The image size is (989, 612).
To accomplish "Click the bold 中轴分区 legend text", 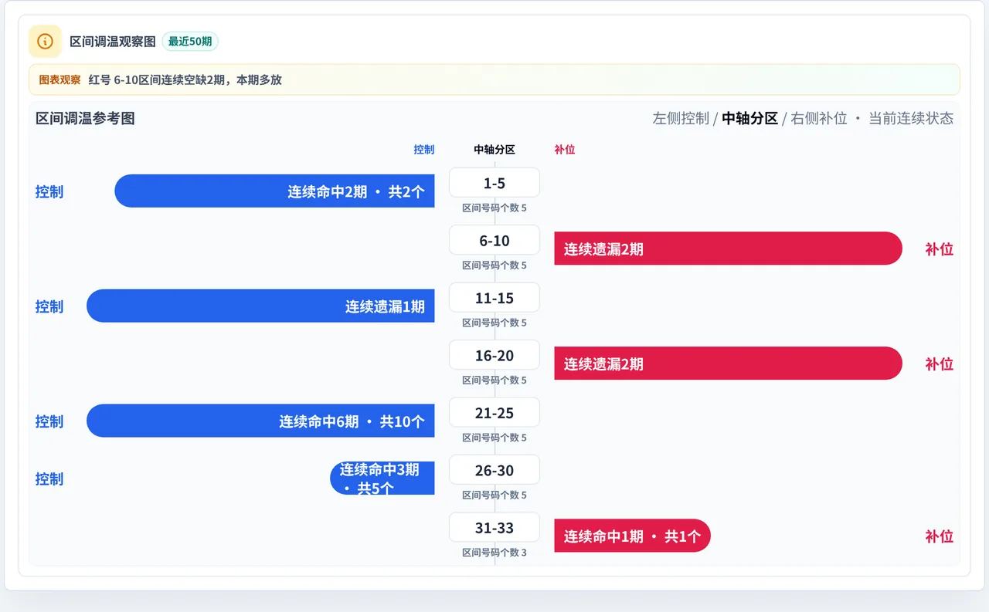I will 749,118.
